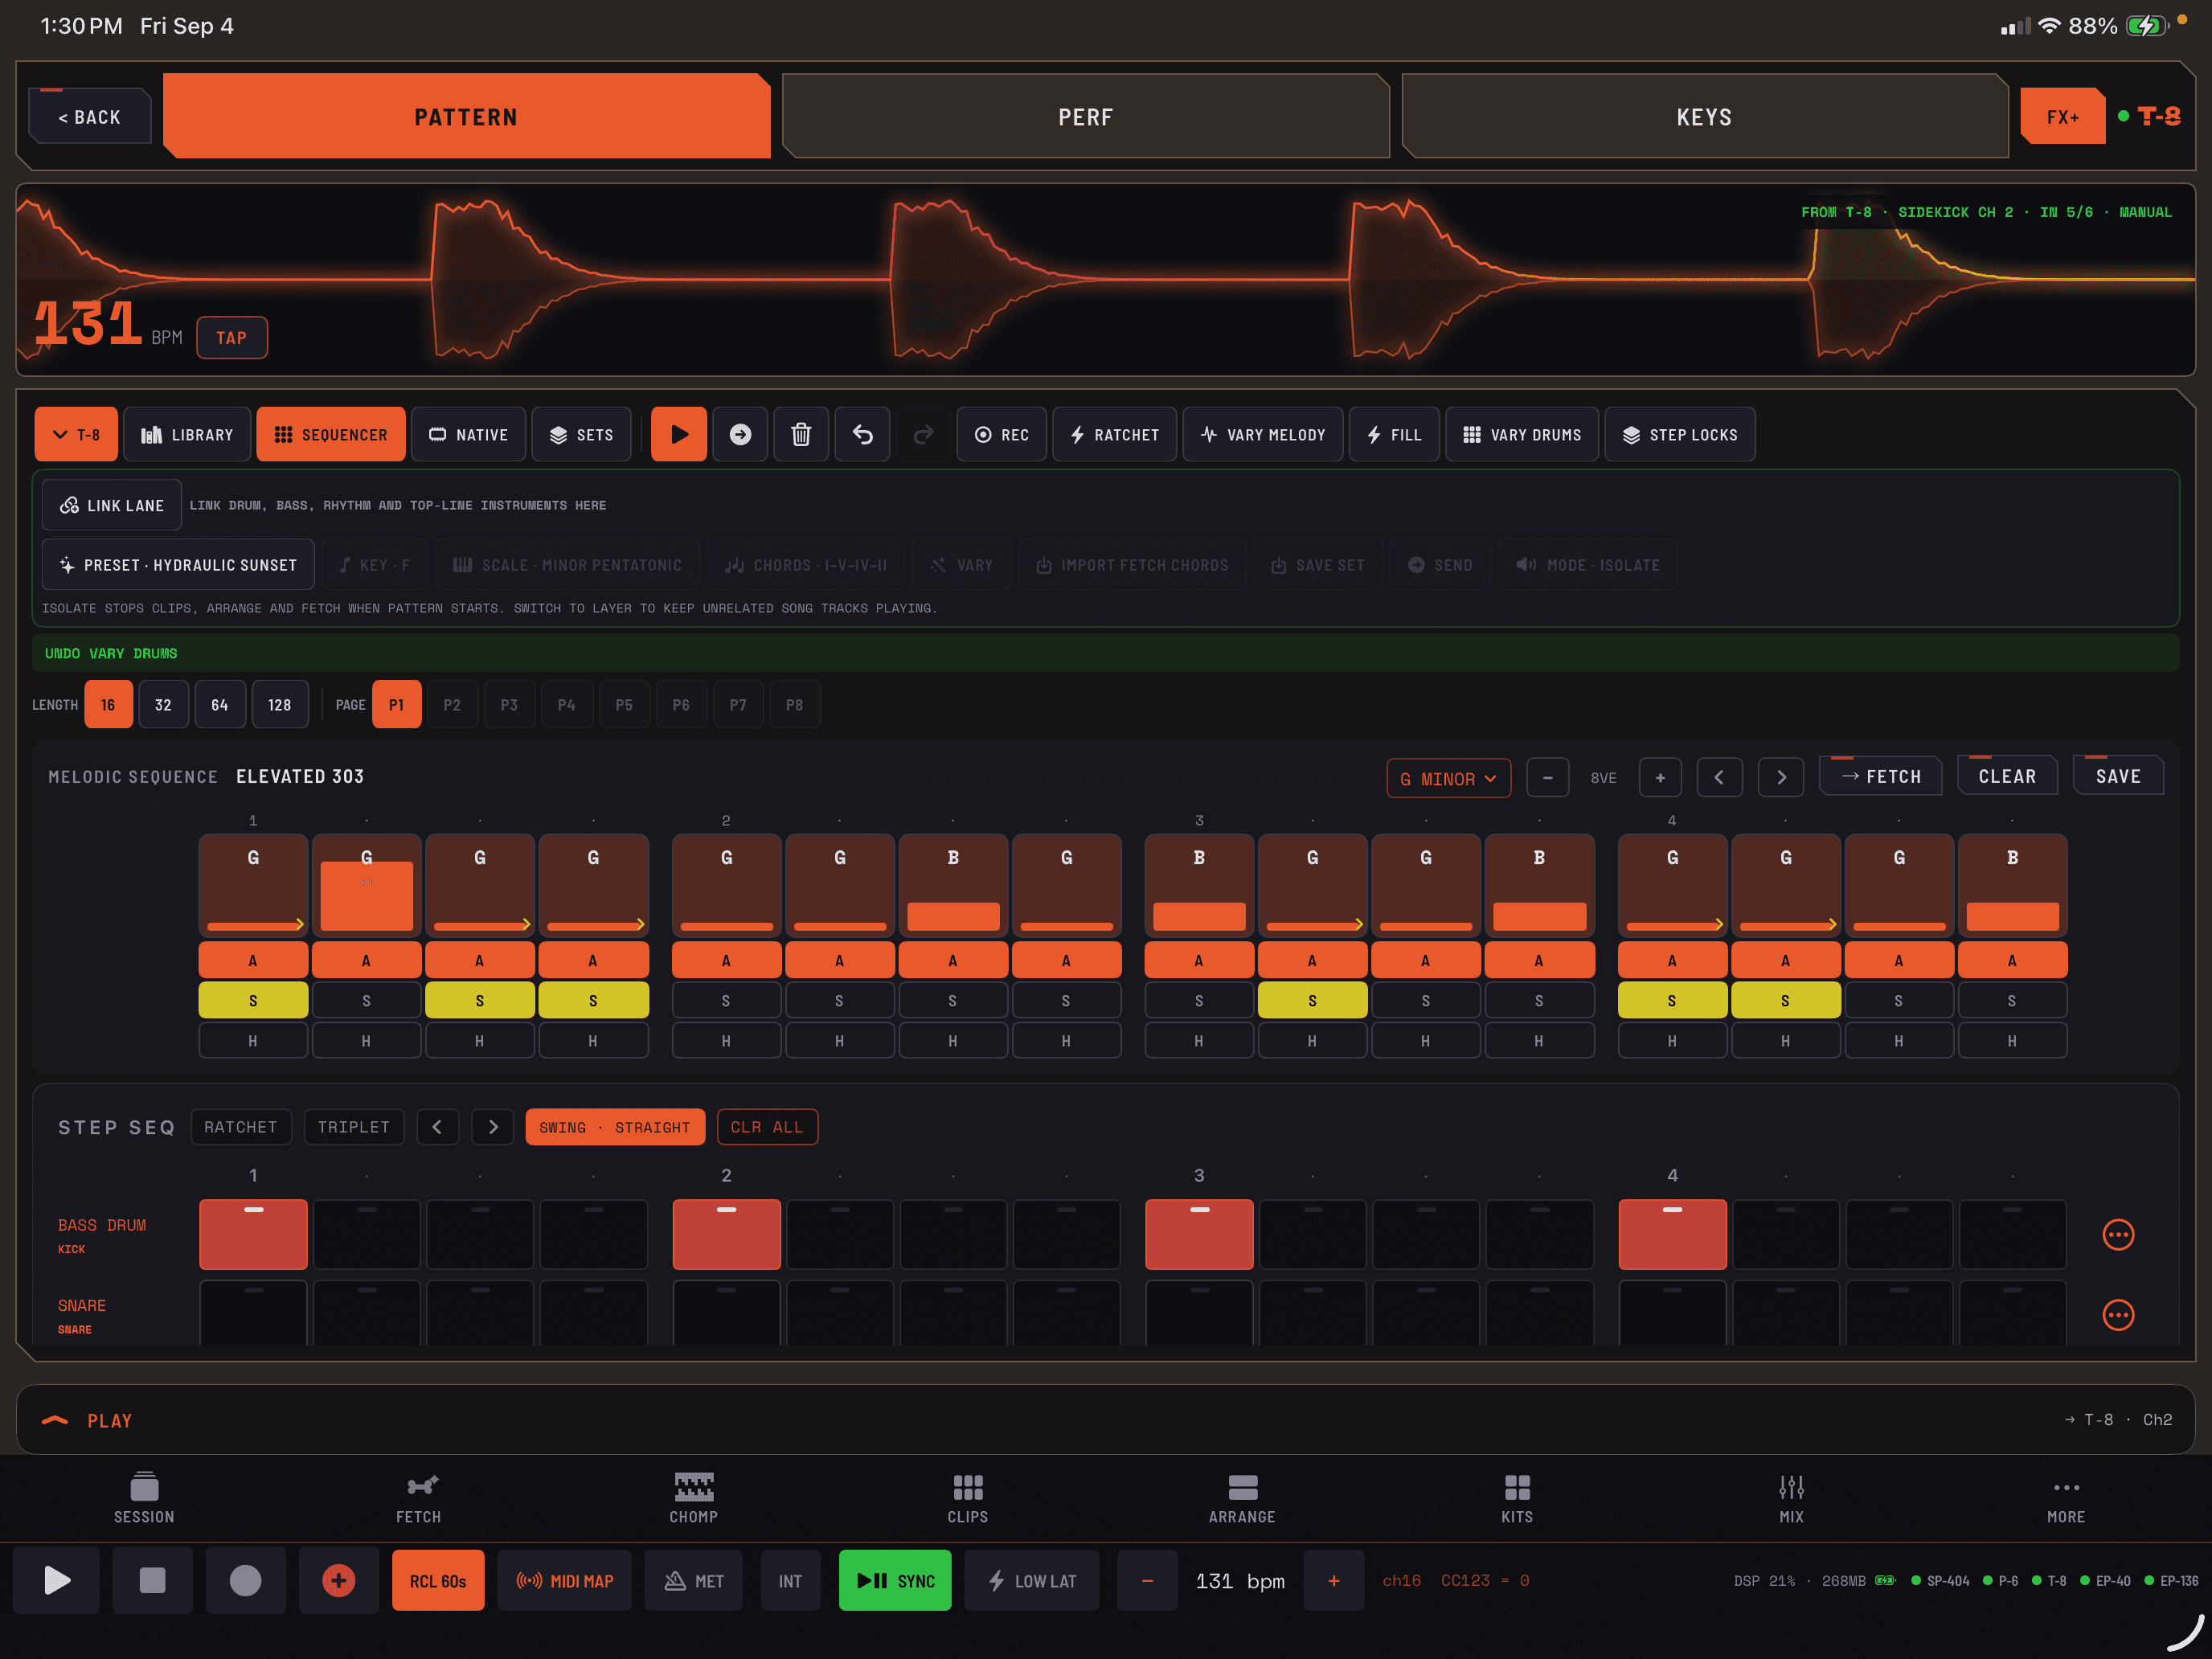This screenshot has width=2212, height=1659.
Task: Open Bass Drum lane options menu
Action: pos(2118,1234)
